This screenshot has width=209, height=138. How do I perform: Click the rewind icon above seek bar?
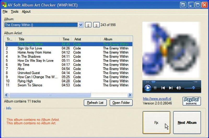147,82
